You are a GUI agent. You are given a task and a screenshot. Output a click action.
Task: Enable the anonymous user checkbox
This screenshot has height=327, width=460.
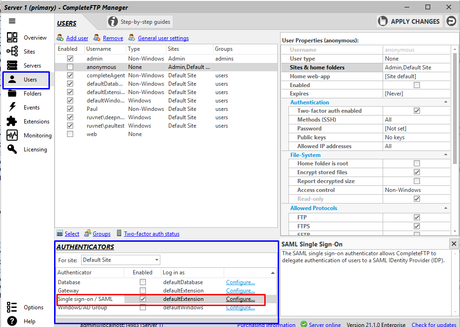coord(70,67)
